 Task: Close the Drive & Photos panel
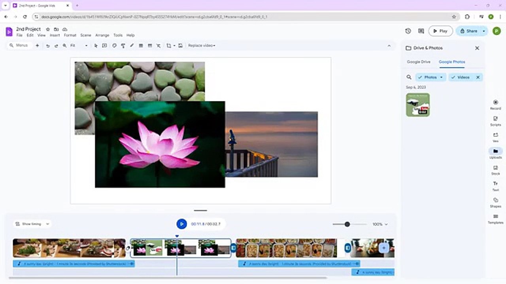coord(477,48)
